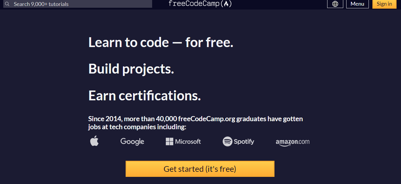The height and width of the screenshot is (184, 401).
Task: Click the Google logo
Action: pyautogui.click(x=132, y=141)
